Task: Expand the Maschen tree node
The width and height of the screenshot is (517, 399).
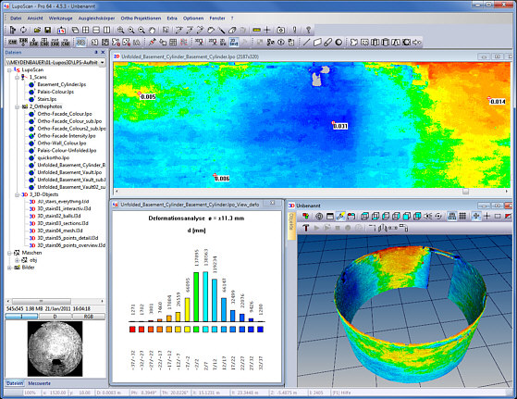Action: click(x=9, y=253)
